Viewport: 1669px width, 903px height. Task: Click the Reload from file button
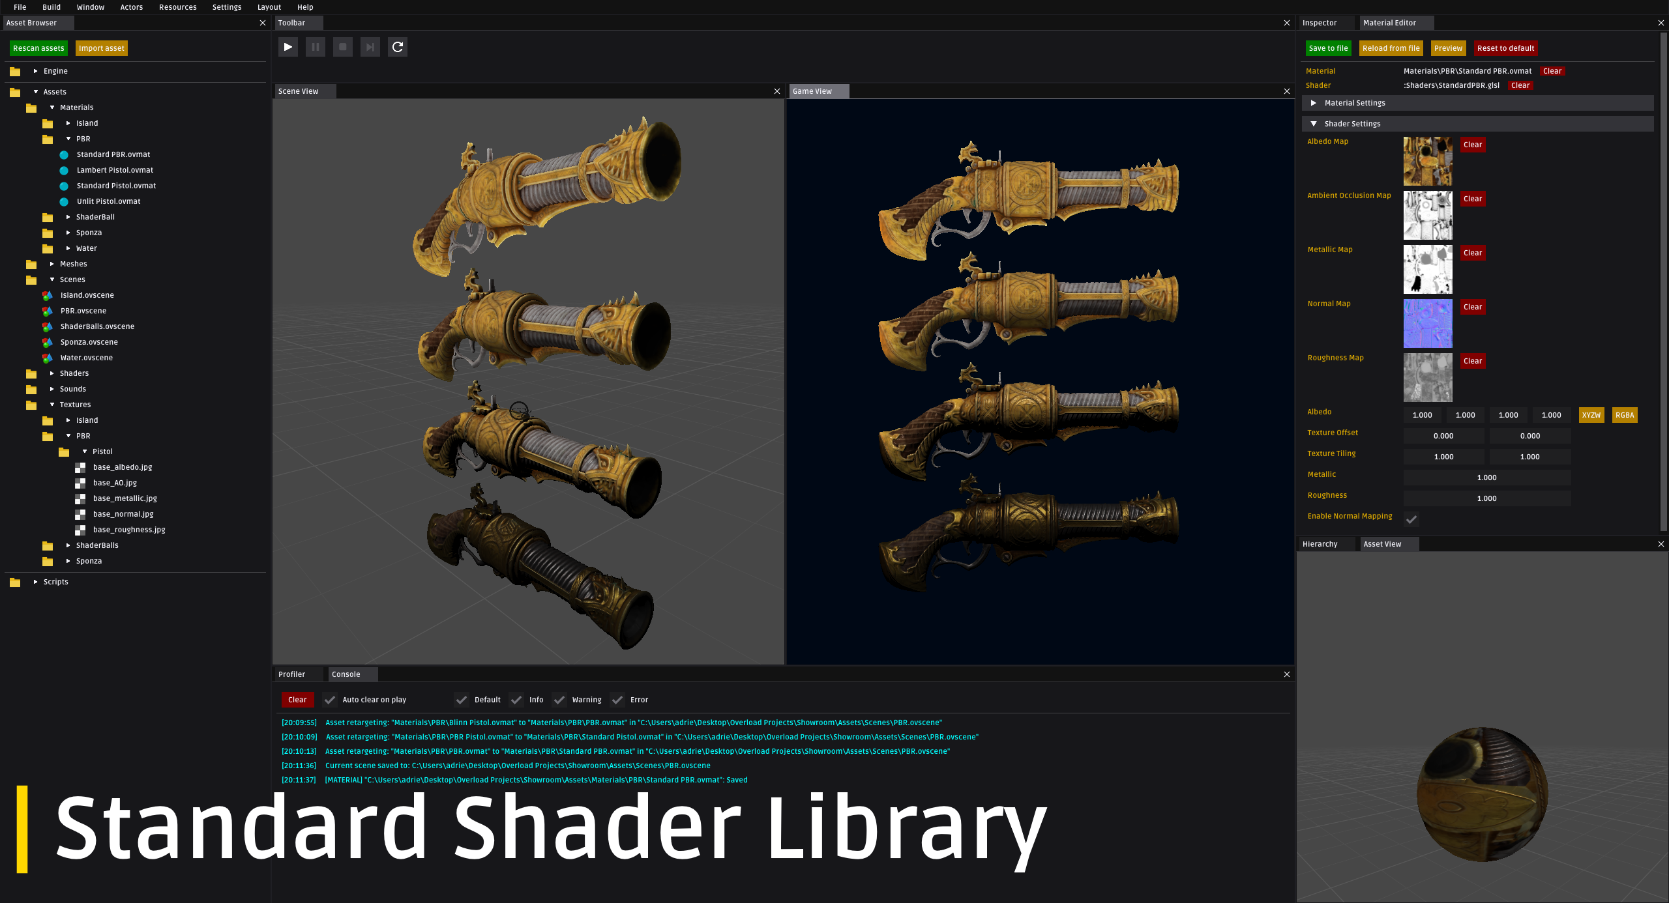[1391, 48]
